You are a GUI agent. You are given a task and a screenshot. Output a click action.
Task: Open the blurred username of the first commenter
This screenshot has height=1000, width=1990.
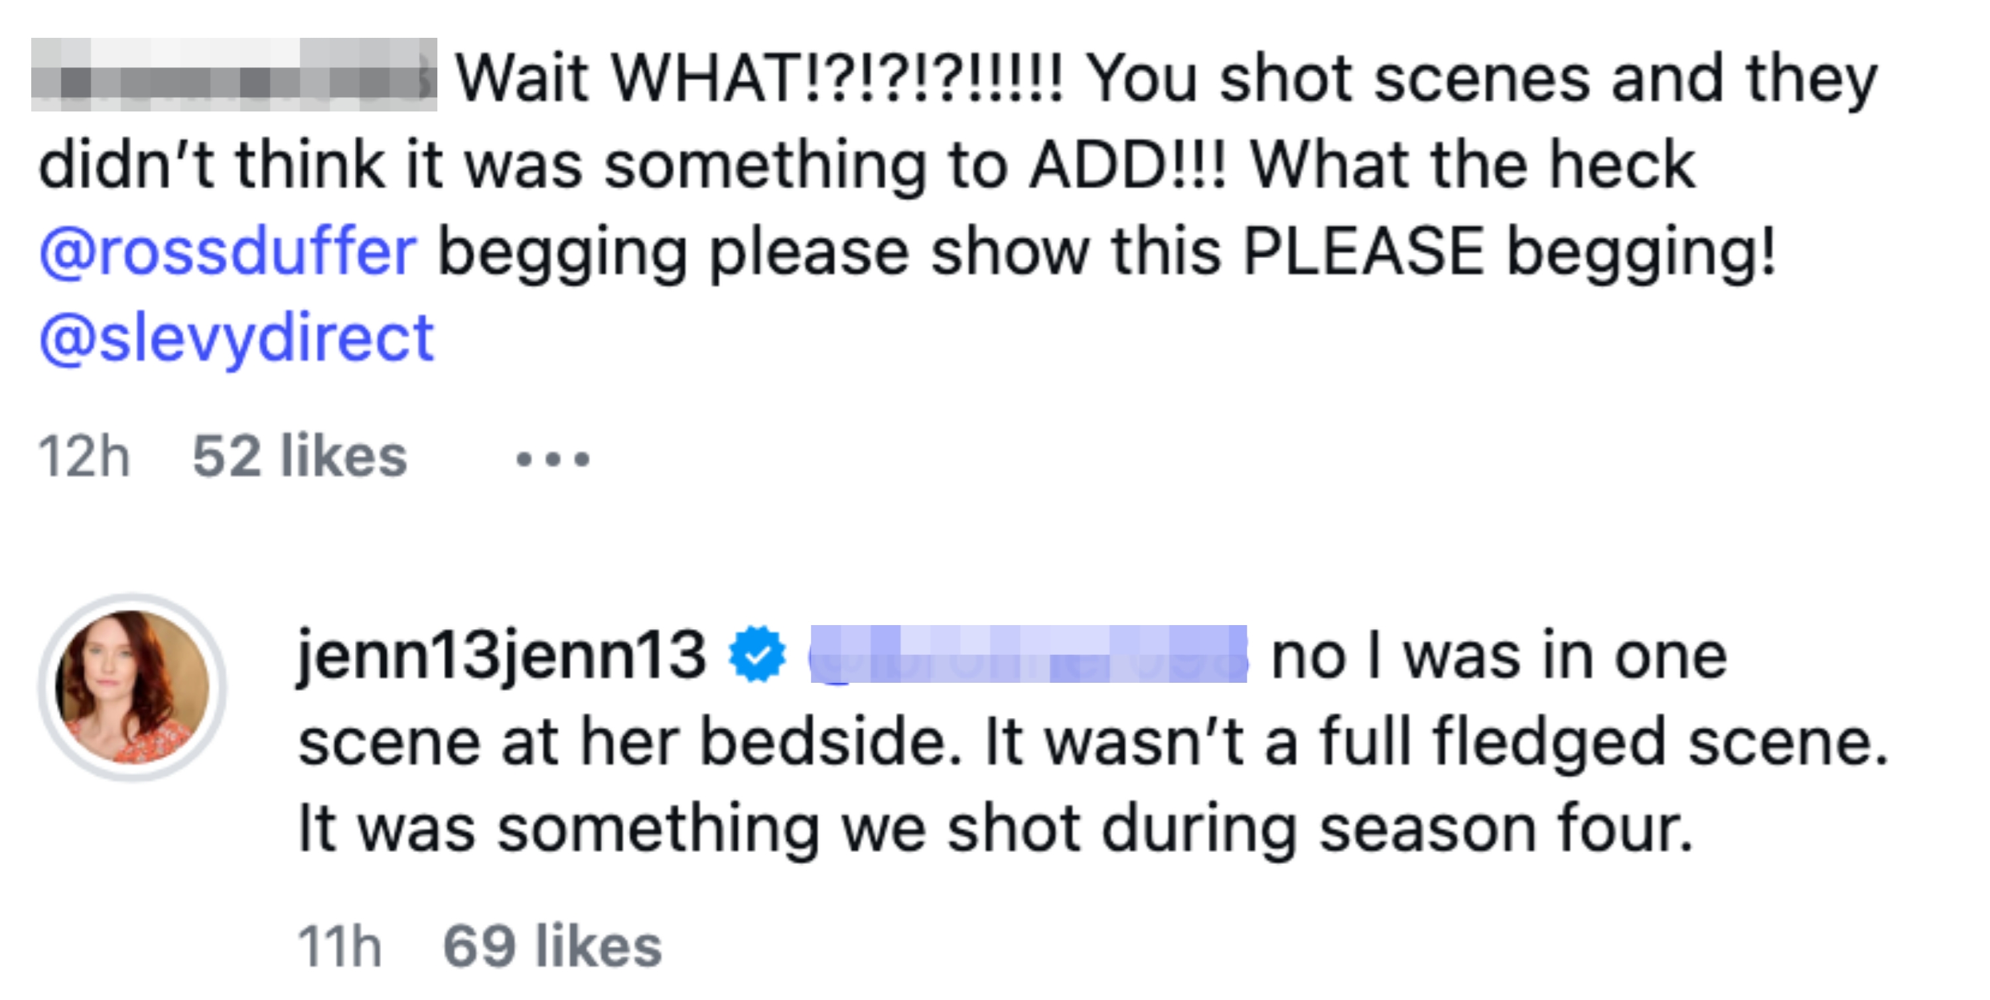coord(234,75)
